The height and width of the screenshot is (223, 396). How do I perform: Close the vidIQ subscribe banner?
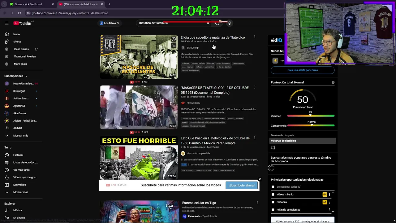pos(260,179)
